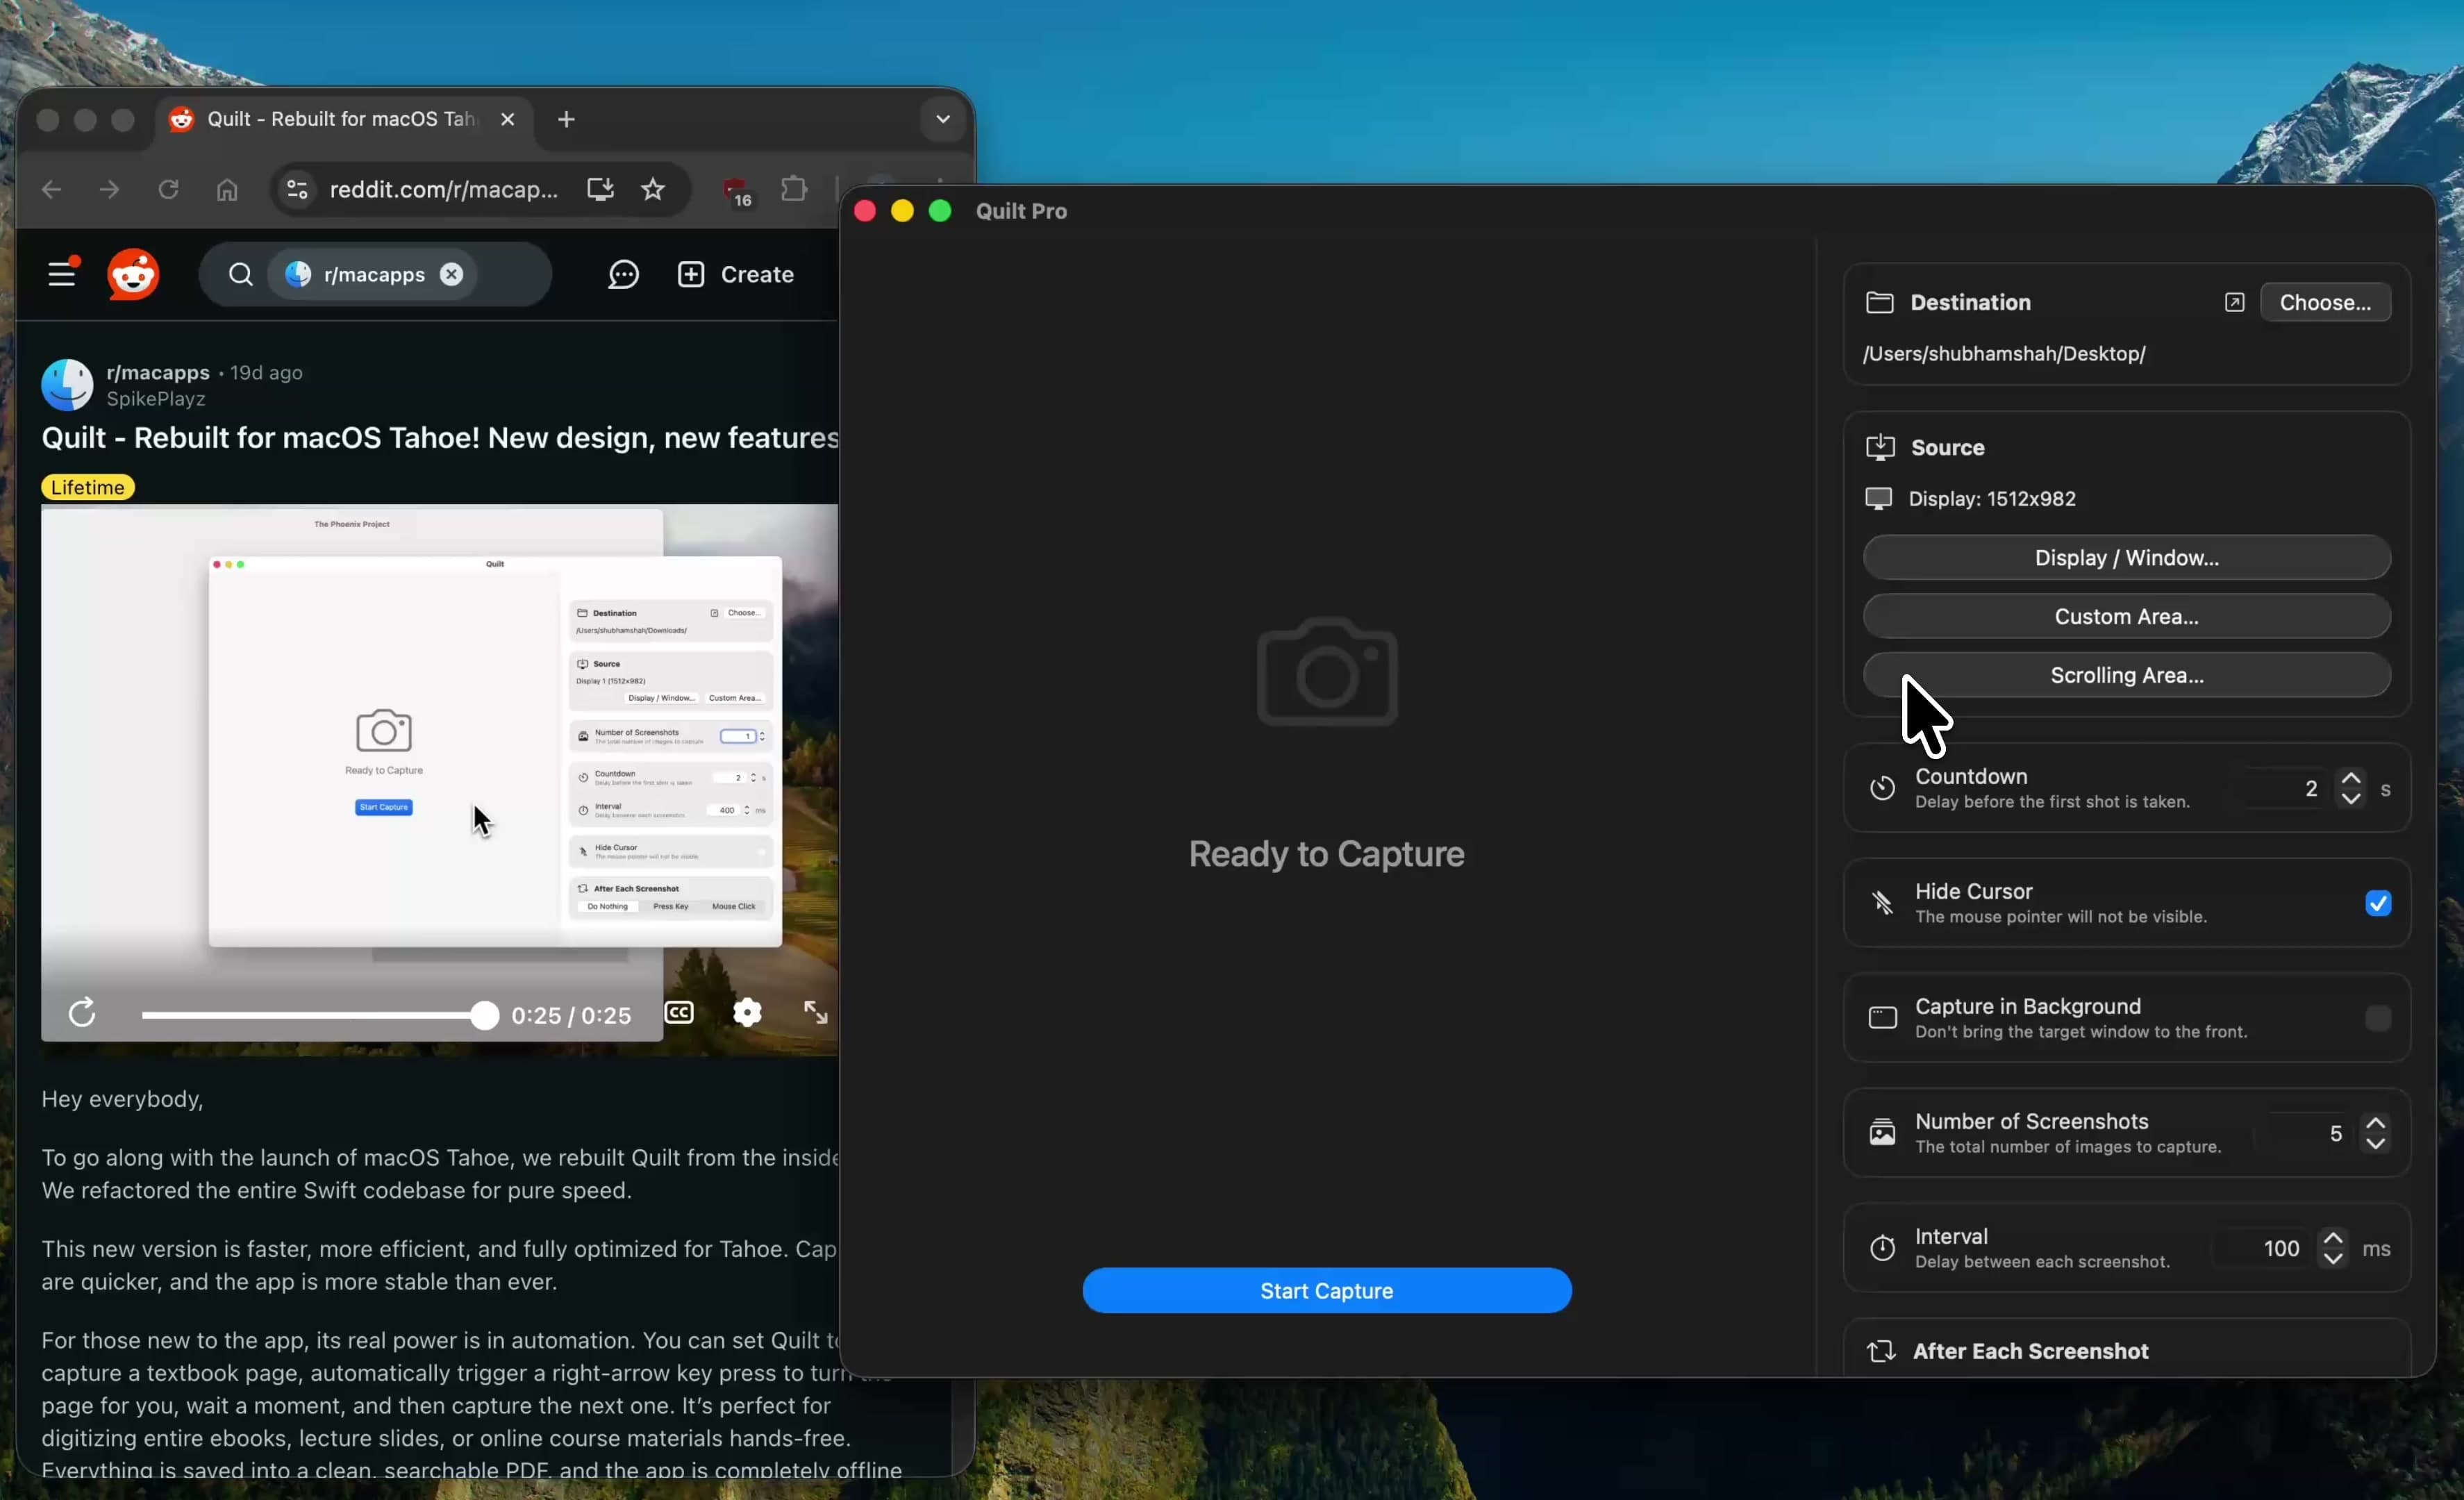Select Display / Window... source button

2126,557
